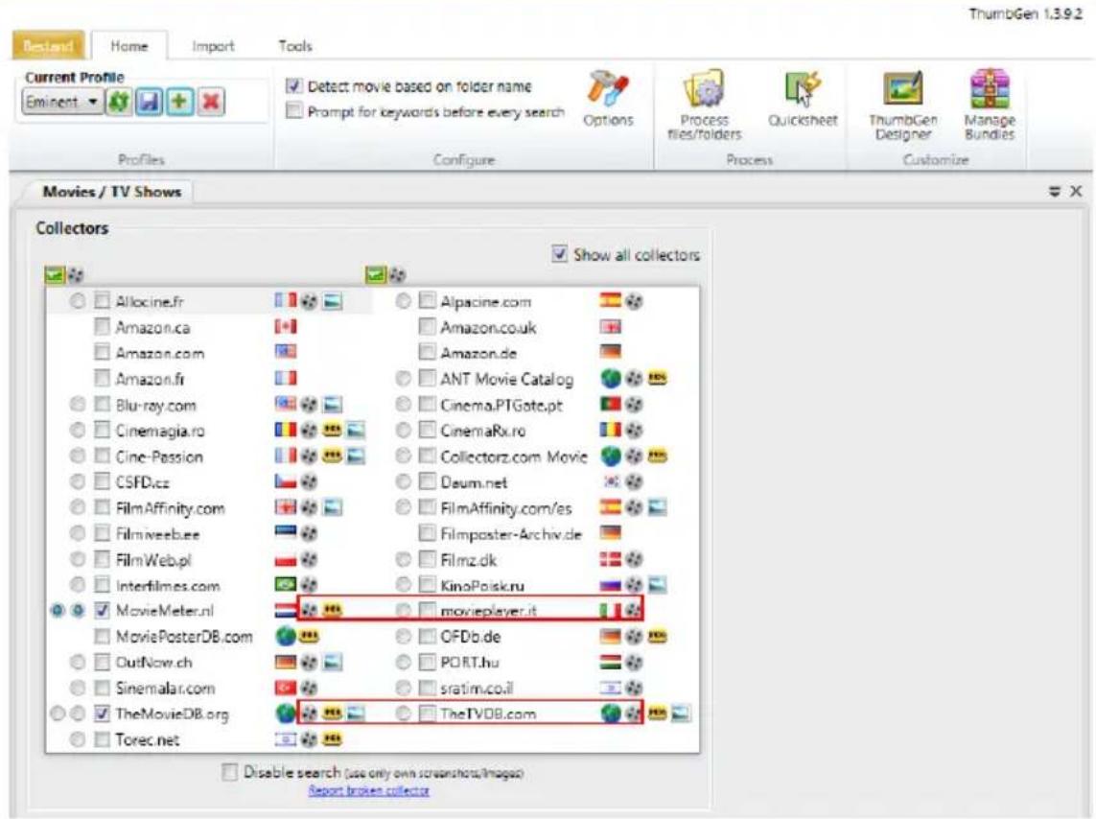
Task: Delete profile with red X icon
Action: coord(210,102)
